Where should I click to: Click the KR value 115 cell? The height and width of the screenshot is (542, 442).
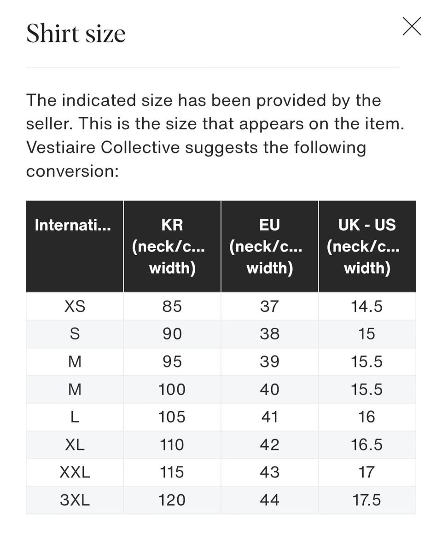pyautogui.click(x=172, y=472)
